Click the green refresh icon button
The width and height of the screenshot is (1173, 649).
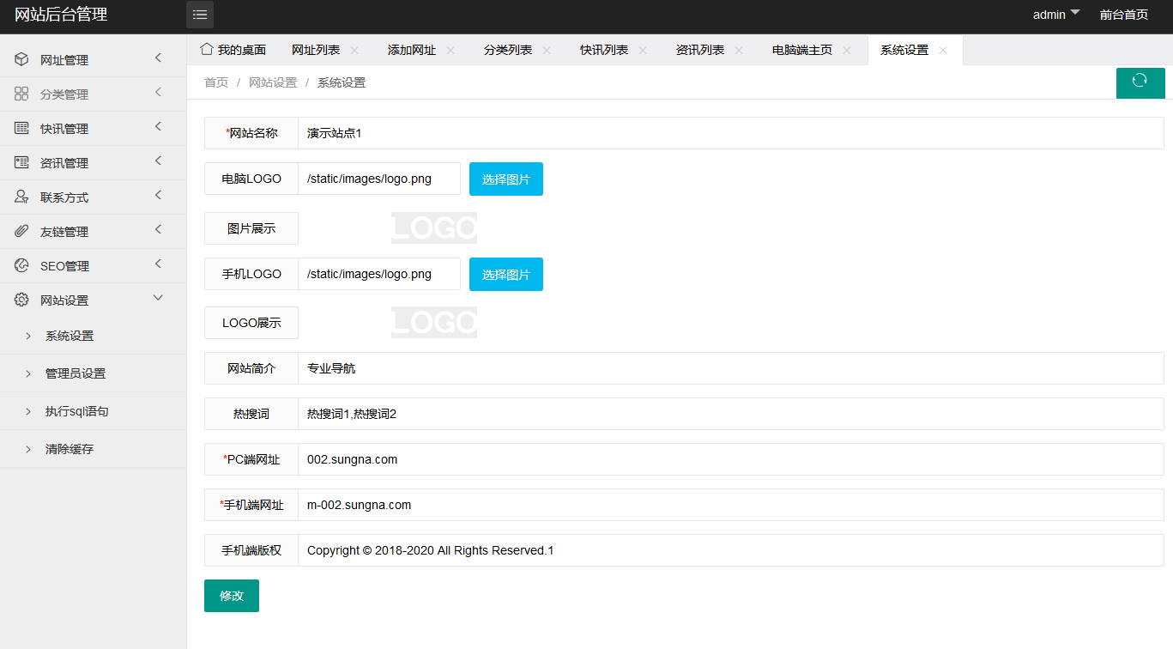(1140, 81)
